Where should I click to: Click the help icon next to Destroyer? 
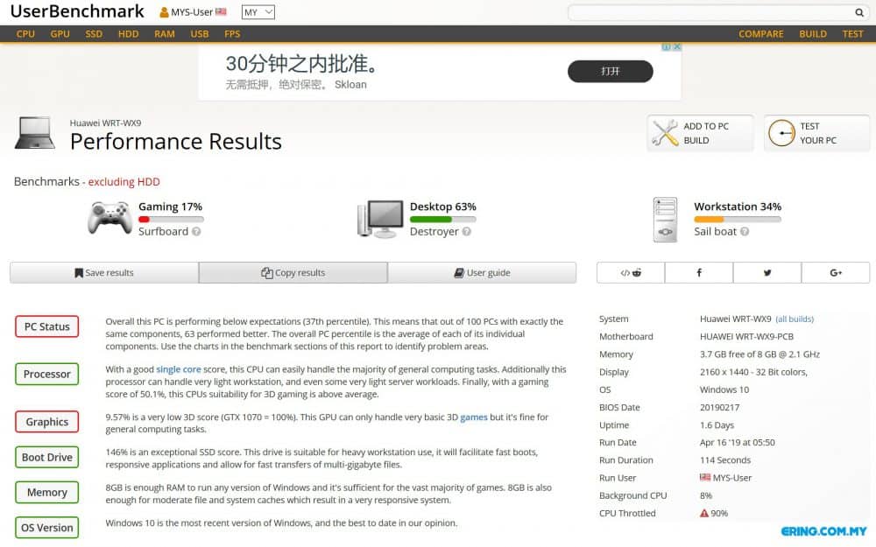pyautogui.click(x=467, y=232)
